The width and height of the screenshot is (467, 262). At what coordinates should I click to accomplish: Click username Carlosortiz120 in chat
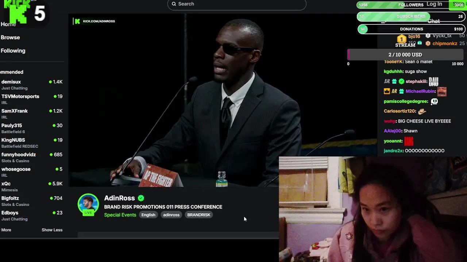(x=400, y=111)
